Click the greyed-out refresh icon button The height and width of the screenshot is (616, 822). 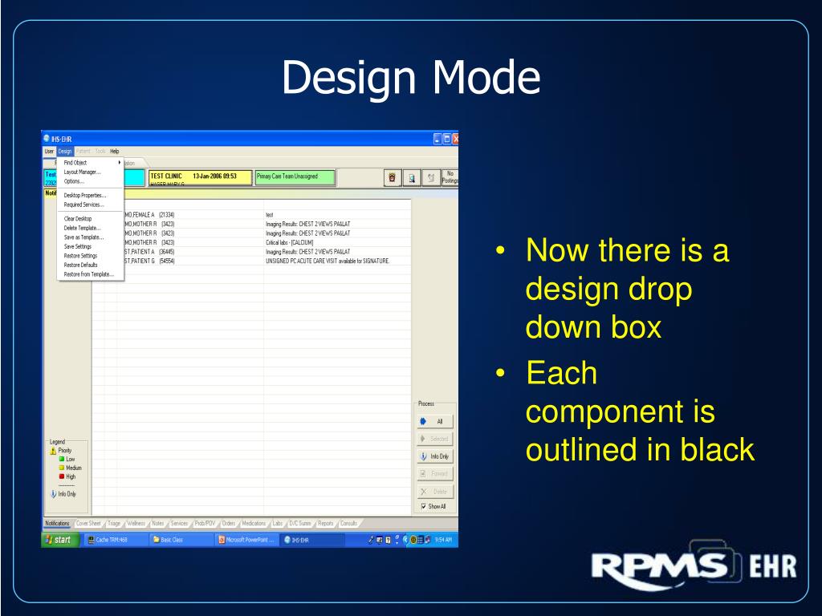[x=430, y=177]
